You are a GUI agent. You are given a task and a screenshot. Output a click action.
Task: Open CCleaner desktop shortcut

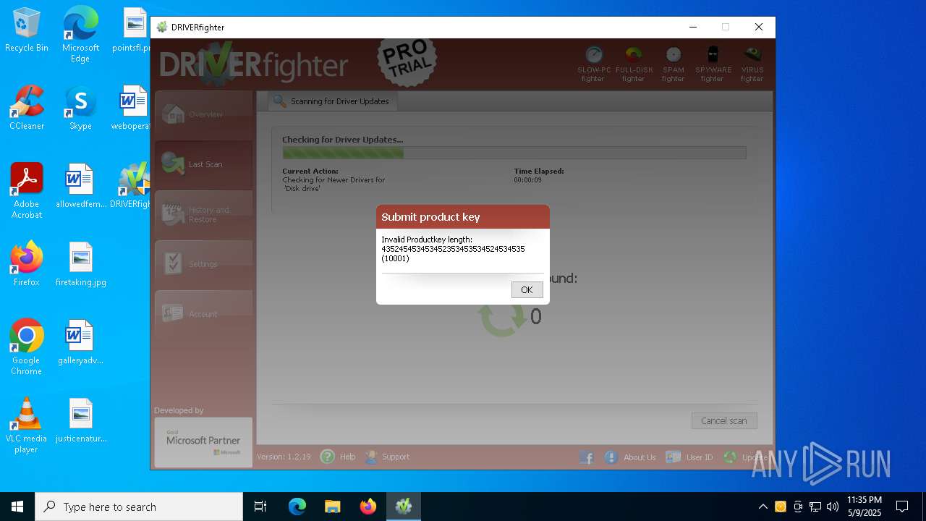tap(27, 109)
